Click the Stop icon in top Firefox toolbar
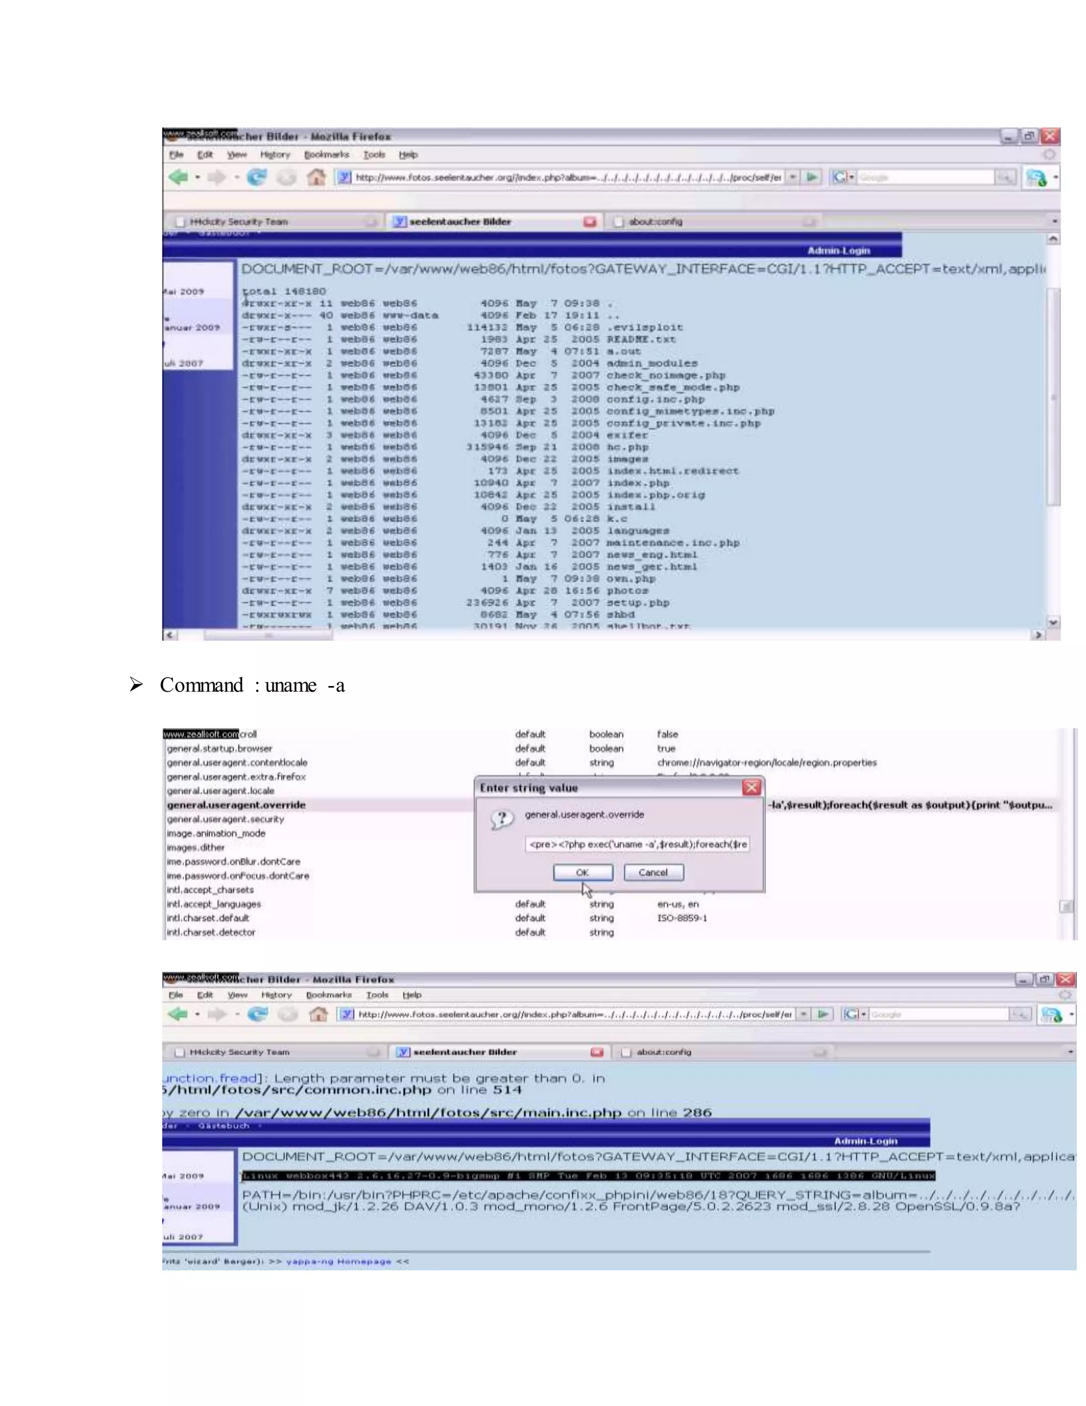The width and height of the screenshot is (1086, 1406). [286, 177]
